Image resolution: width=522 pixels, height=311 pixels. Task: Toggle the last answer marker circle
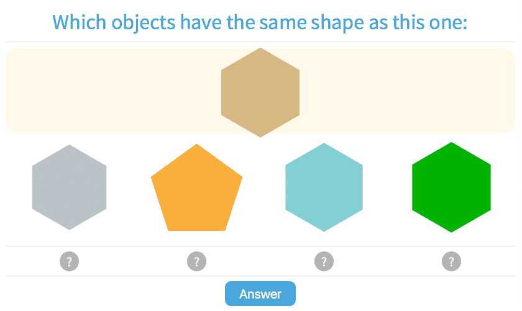[x=451, y=261]
